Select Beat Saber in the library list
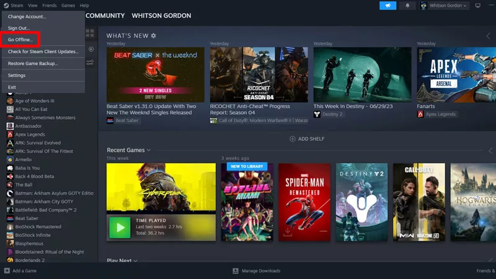 click(x=27, y=218)
